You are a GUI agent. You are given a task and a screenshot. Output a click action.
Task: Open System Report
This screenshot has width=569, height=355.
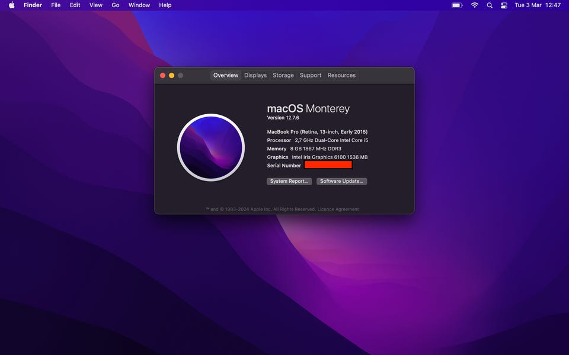(289, 181)
